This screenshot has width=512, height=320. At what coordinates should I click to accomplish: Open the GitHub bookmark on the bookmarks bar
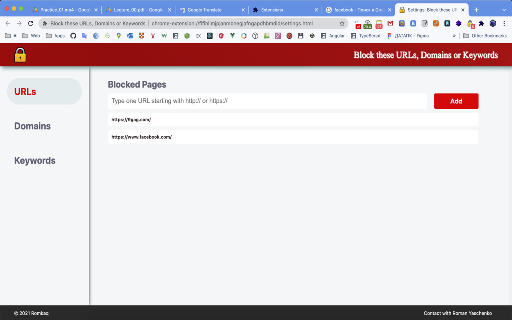click(x=73, y=36)
